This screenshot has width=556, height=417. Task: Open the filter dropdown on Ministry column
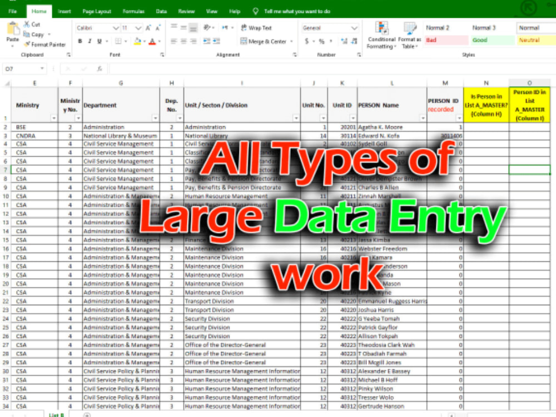[53, 118]
